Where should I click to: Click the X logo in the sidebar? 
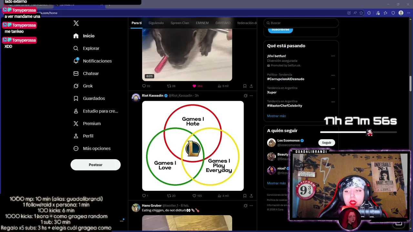76,23
